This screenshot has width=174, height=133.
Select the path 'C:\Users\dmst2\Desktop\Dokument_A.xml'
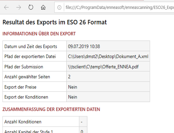point(108,56)
